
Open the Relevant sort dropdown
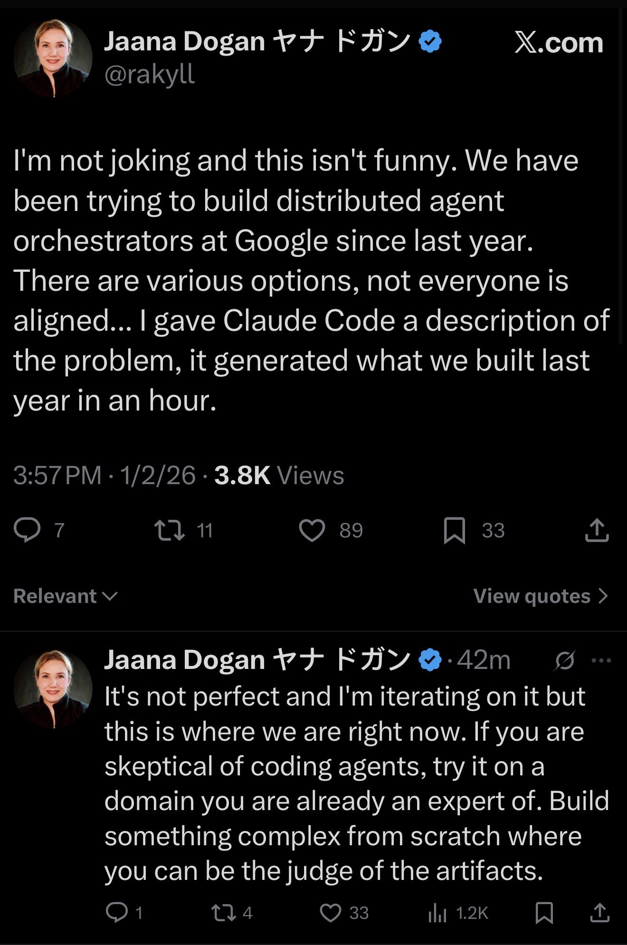coord(65,596)
